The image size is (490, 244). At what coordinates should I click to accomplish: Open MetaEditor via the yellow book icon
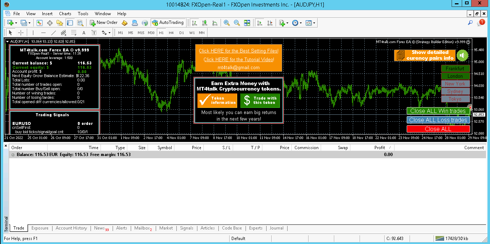125,22
